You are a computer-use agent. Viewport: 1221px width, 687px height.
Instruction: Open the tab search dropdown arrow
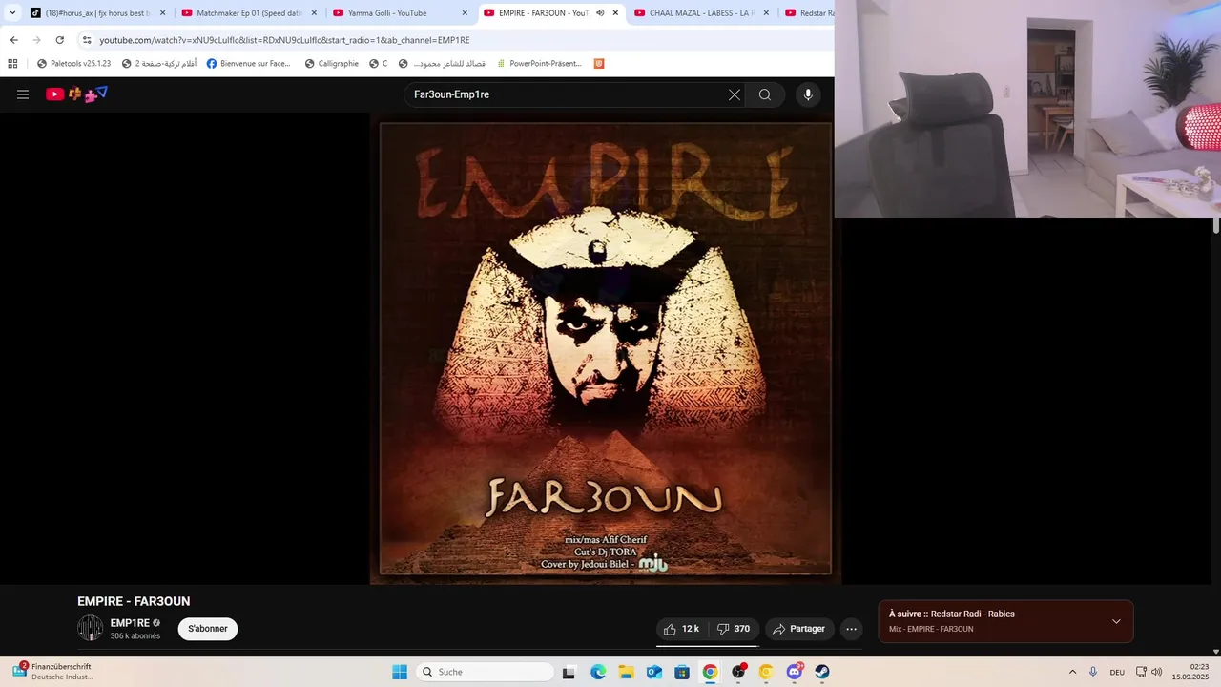pyautogui.click(x=12, y=13)
